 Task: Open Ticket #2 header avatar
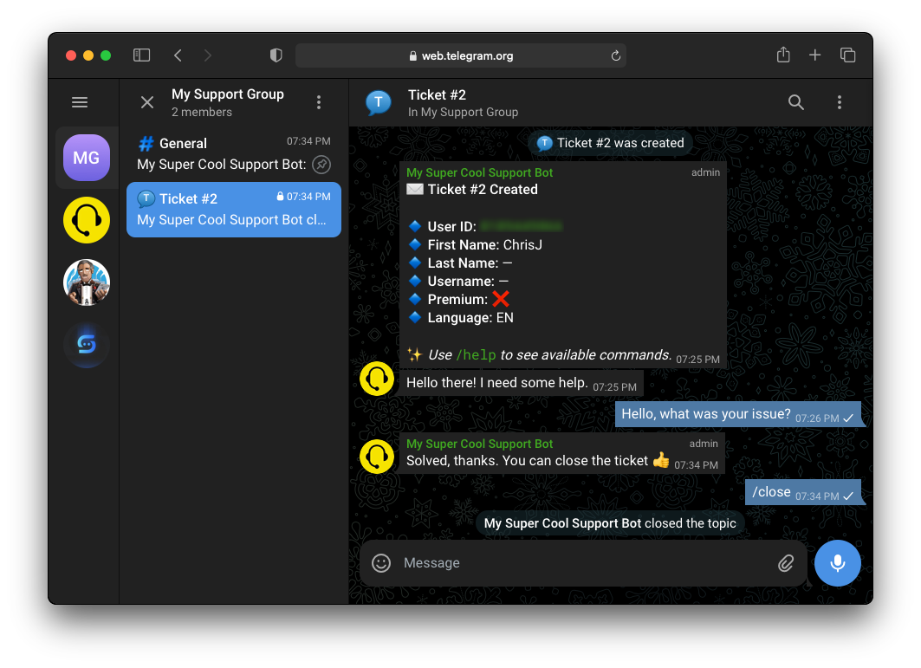pyautogui.click(x=379, y=102)
